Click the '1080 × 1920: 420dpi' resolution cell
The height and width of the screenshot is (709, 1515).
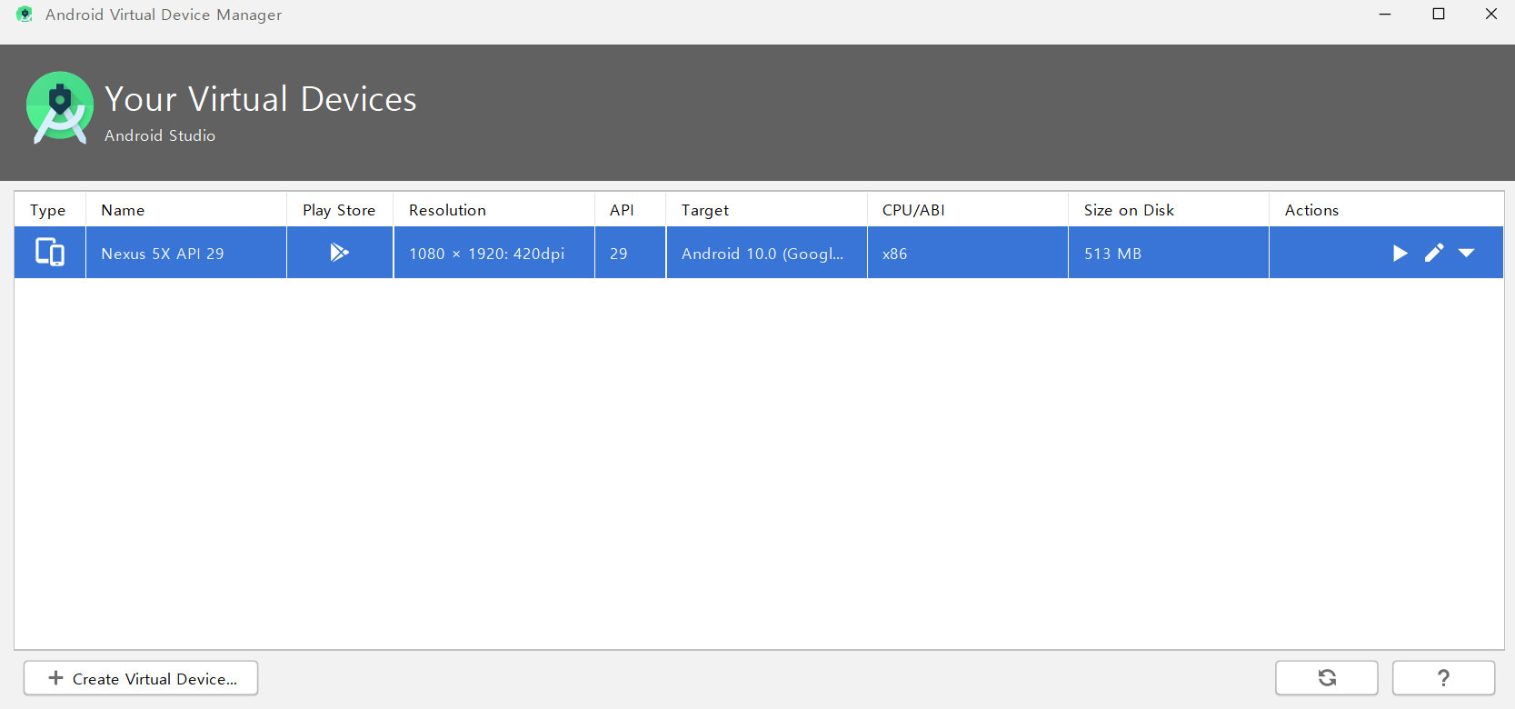pyautogui.click(x=493, y=253)
